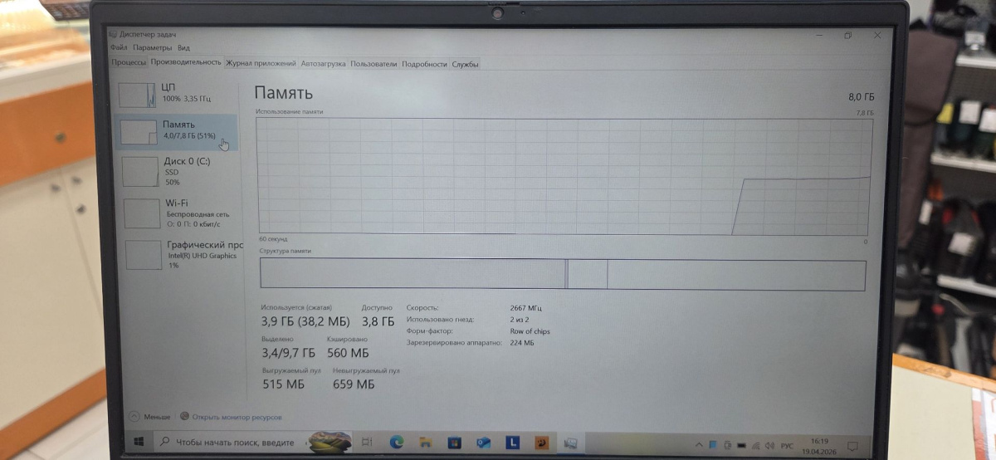This screenshot has height=460, width=996.
Task: Click the blue L app taskbar icon
Action: point(512,443)
